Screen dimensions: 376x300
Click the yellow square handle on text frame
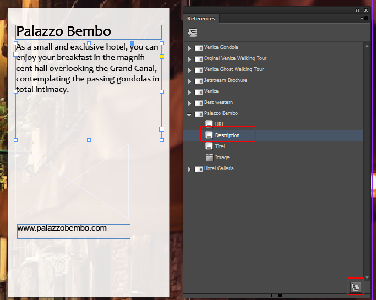coord(162,57)
